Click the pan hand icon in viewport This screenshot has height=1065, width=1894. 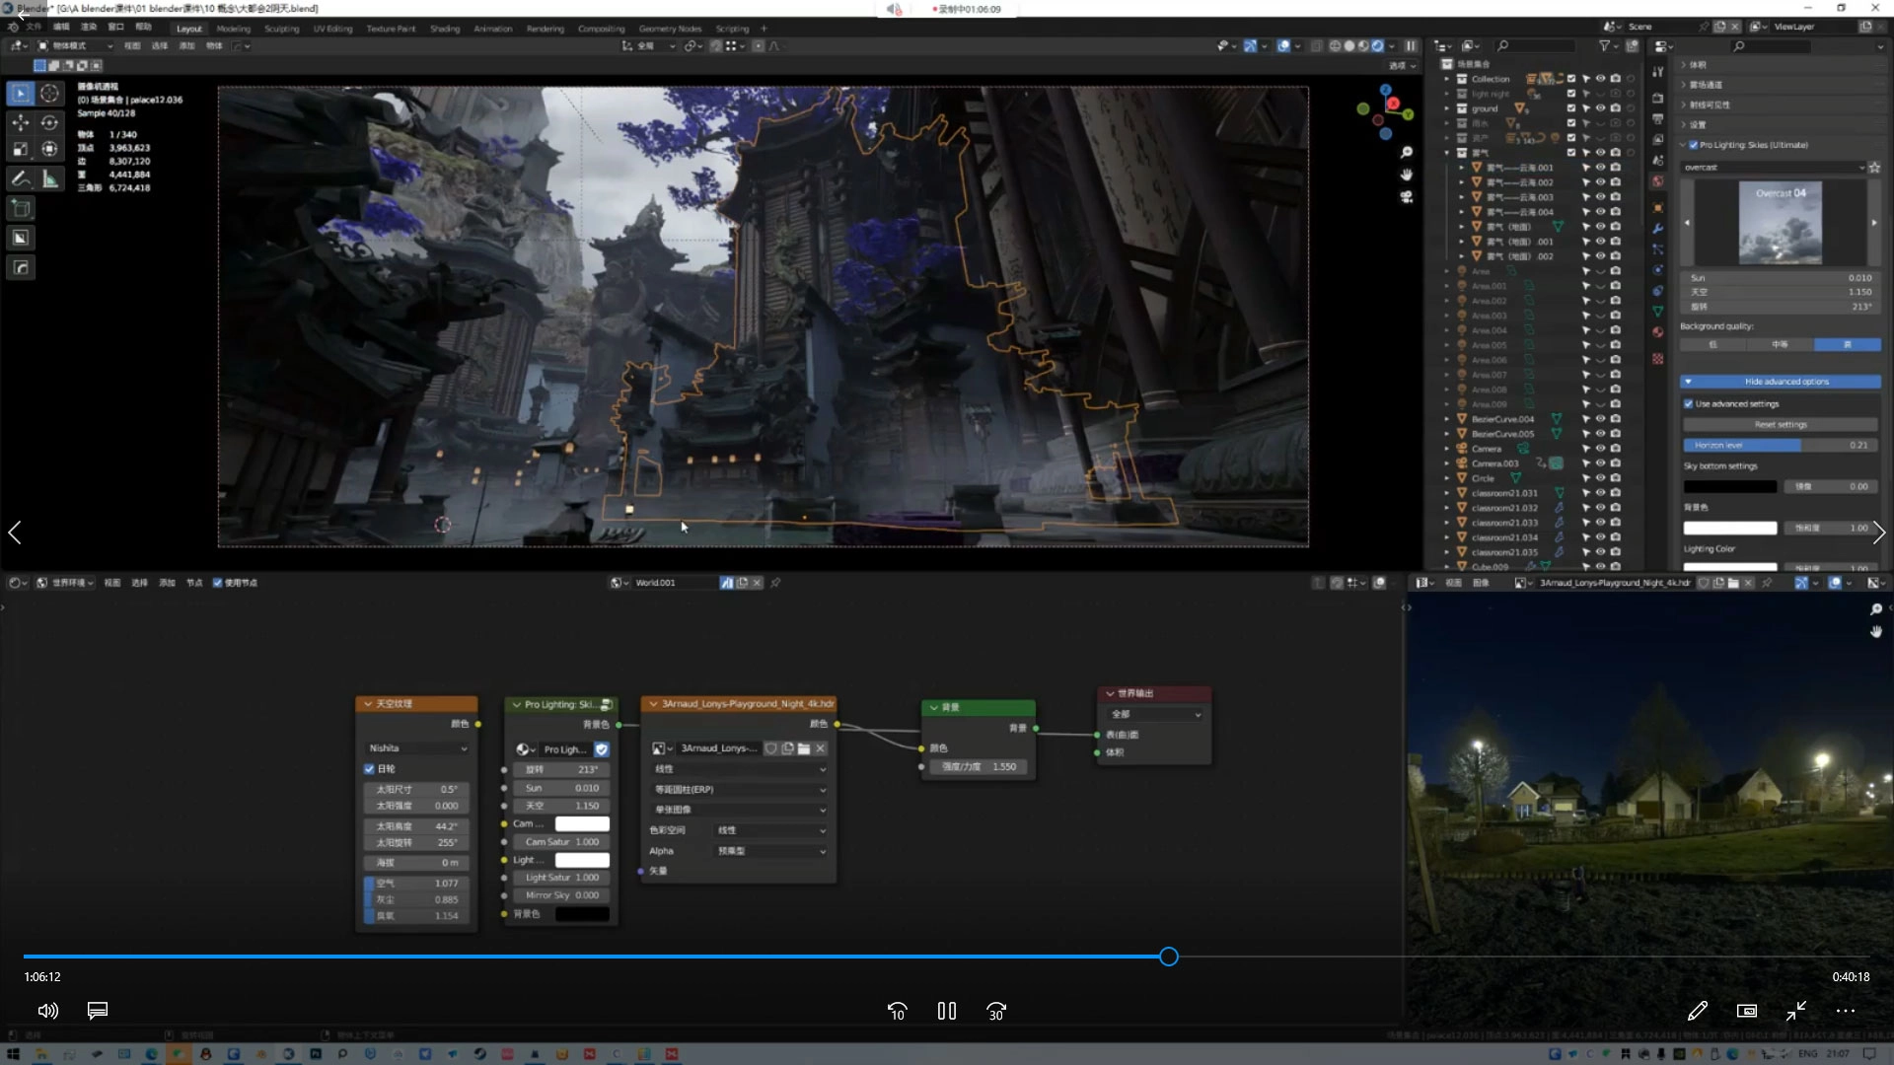1407,175
